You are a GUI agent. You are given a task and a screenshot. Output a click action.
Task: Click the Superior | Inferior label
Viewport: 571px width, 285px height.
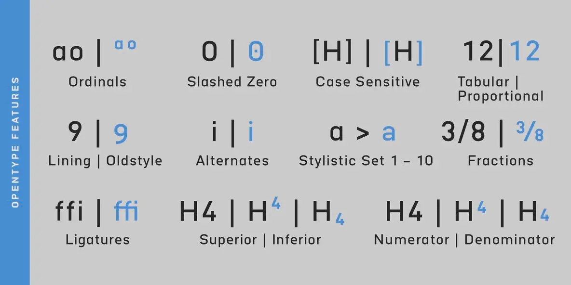tap(260, 240)
